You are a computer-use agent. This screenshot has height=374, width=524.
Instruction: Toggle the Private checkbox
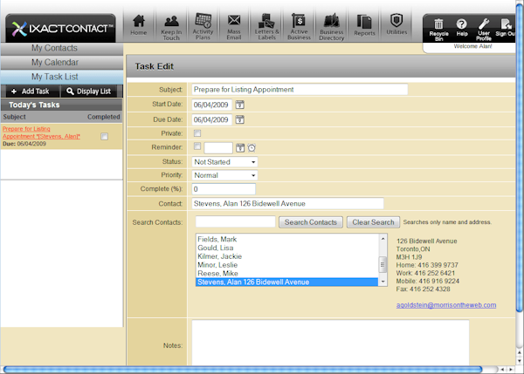click(197, 133)
